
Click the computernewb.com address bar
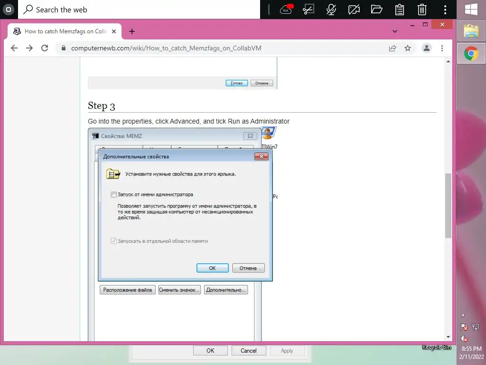click(x=166, y=48)
